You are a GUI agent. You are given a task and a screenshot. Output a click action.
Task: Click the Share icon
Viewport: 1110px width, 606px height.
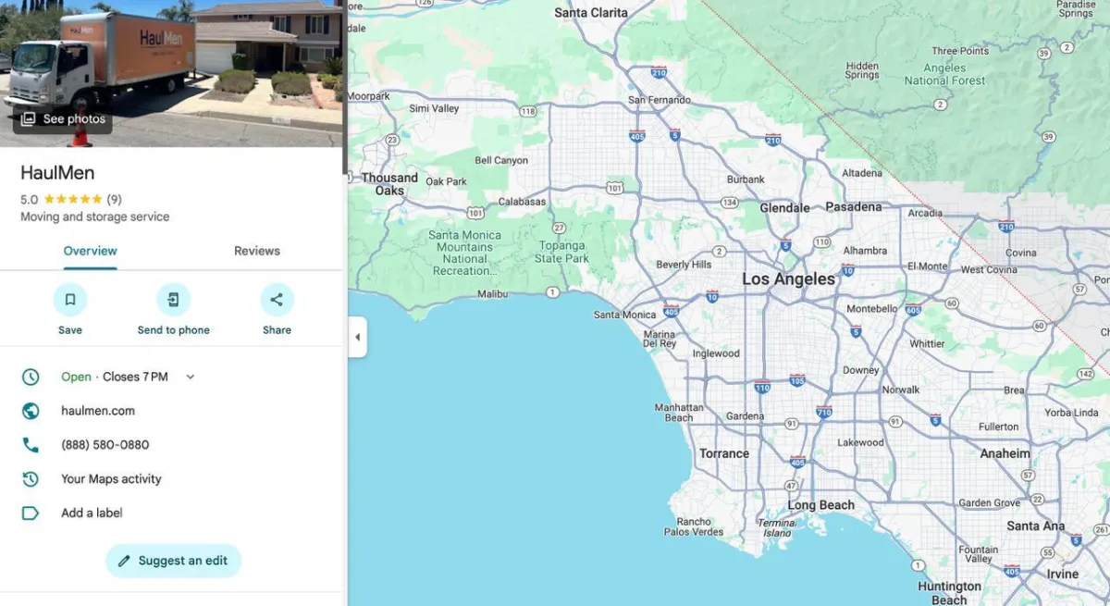click(x=277, y=300)
